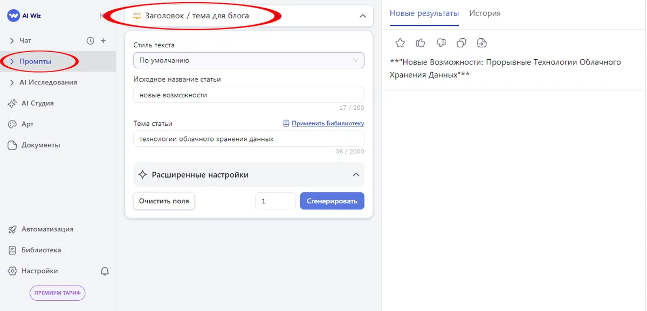Viewport: 647px width, 311px height.
Task: Collapse the Расширенные настройки section
Action: [x=355, y=175]
